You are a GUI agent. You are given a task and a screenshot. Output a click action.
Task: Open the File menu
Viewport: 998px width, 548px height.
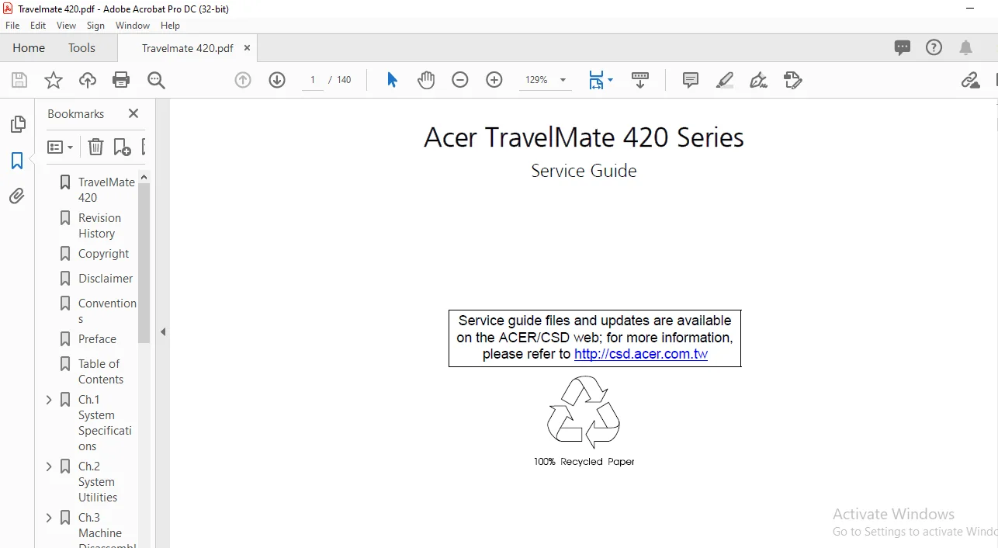point(12,26)
